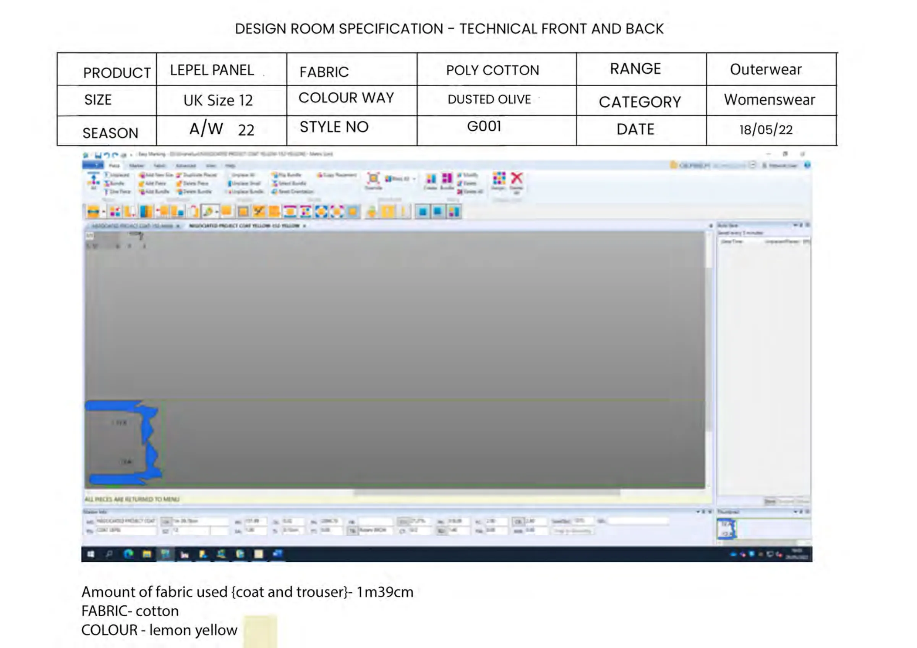The width and height of the screenshot is (917, 648).
Task: Switch to the Fabric ribbon tab
Action: tap(159, 166)
